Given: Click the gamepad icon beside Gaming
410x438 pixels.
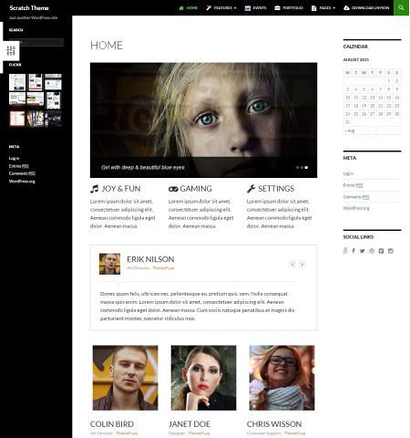Looking at the screenshot, I should (x=173, y=189).
